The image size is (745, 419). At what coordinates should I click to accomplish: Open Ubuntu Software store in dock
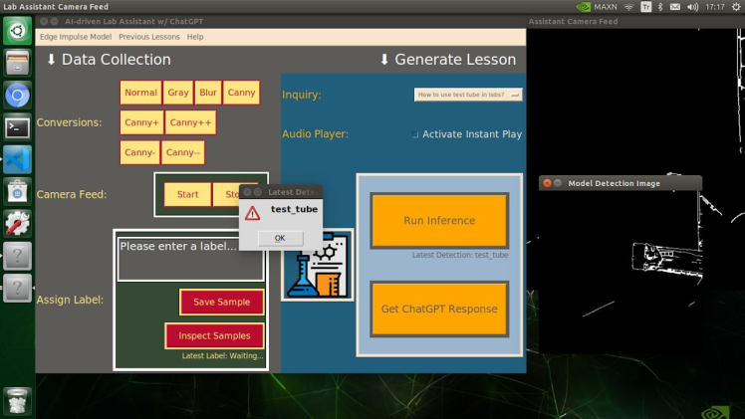point(17,191)
